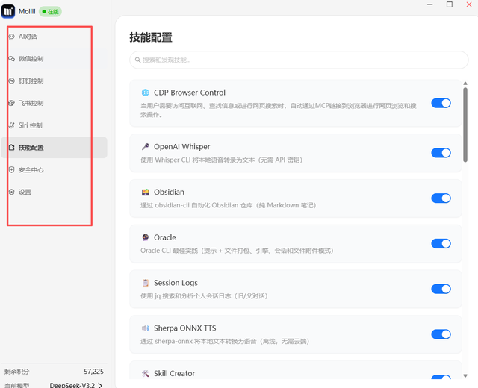Click the 设置 gear icon

tap(12, 193)
